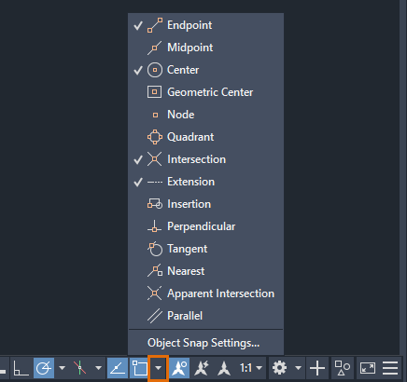Click the Isolate Objects icon
This screenshot has width=407, height=382.
point(342,368)
